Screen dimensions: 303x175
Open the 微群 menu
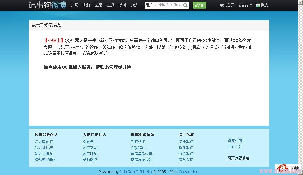tap(87, 5)
